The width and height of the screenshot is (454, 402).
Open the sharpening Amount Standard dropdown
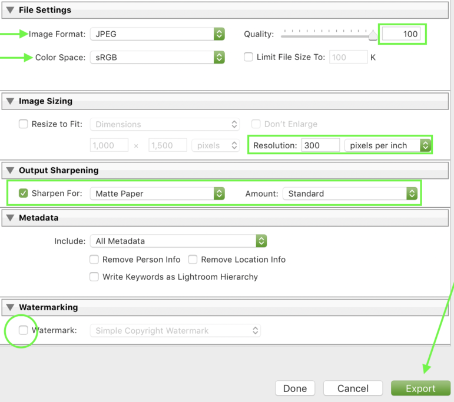click(x=350, y=194)
